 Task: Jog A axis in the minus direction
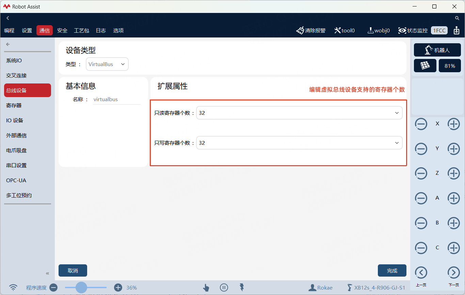pyautogui.click(x=421, y=198)
